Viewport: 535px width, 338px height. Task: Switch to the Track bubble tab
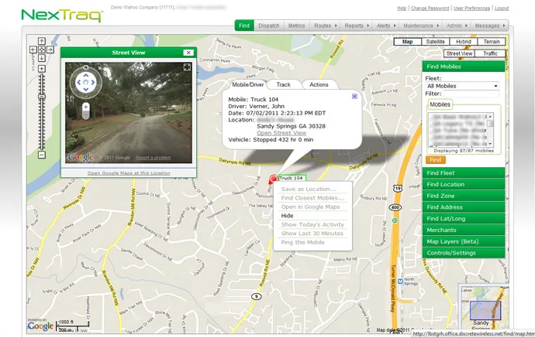click(284, 84)
